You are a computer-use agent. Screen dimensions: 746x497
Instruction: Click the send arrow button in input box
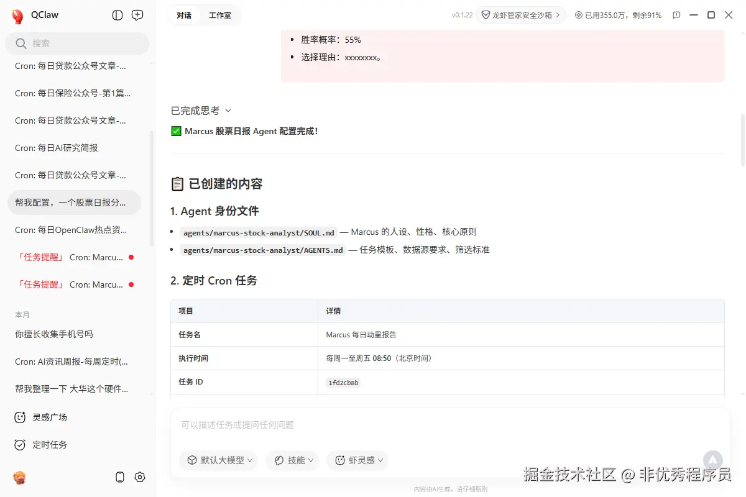713,460
